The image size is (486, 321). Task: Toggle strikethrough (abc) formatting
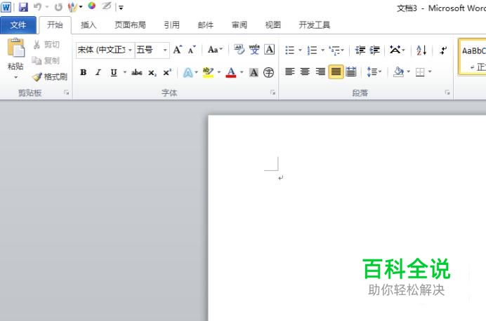pos(137,72)
